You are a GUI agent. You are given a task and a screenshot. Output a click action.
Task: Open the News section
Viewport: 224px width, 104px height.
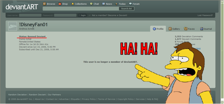pos(107,4)
